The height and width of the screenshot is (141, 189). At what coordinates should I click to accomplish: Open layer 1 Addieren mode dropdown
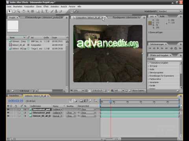pyautogui.click(x=57, y=110)
